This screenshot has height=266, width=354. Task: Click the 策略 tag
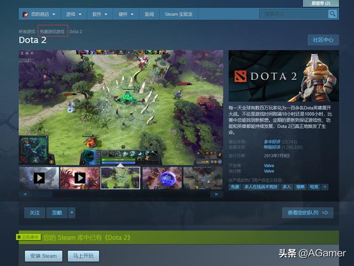[x=300, y=187]
